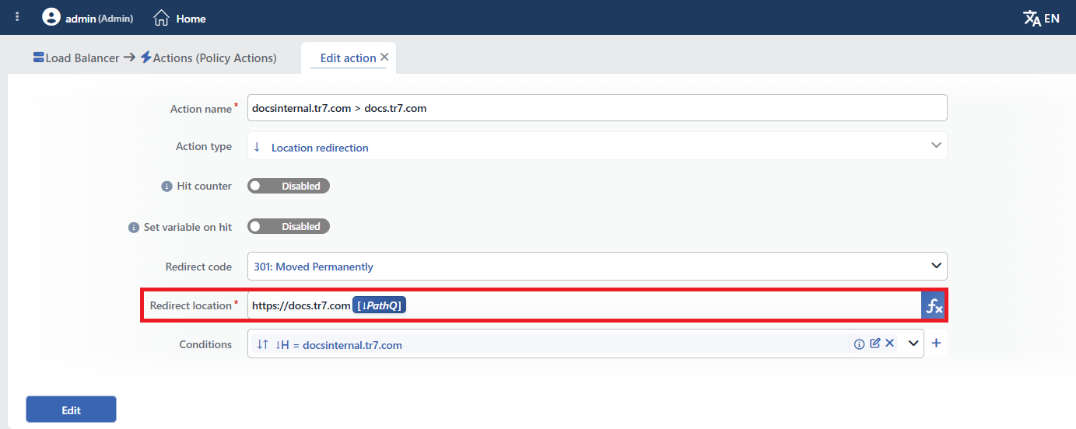Open the language translate icon

(x=1032, y=18)
